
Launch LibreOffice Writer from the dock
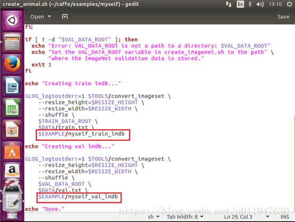coord(12,86)
